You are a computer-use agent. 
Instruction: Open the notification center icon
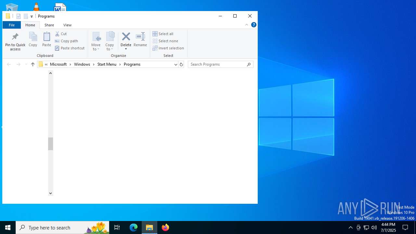[x=405, y=227]
